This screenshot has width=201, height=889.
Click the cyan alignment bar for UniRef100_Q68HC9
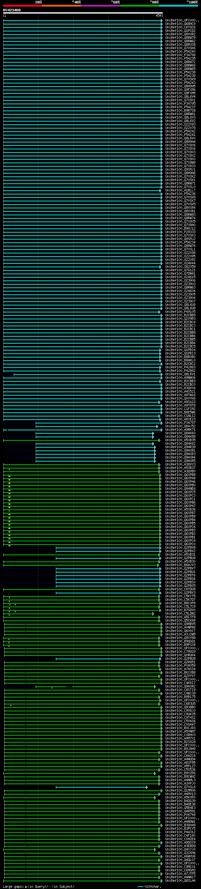(83, 24)
